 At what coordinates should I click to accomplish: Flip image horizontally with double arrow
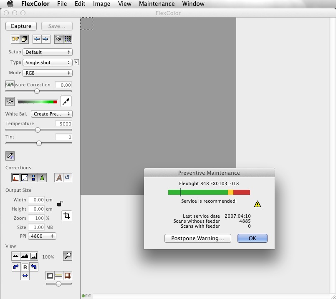(25, 276)
